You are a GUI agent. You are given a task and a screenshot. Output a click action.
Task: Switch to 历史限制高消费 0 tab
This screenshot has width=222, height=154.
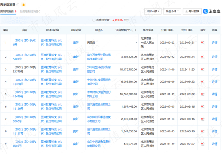coord(30,12)
